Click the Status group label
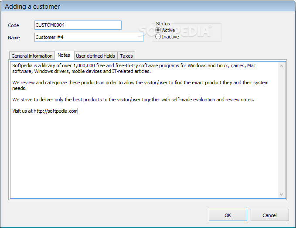The height and width of the screenshot is (228, 296). click(x=163, y=24)
